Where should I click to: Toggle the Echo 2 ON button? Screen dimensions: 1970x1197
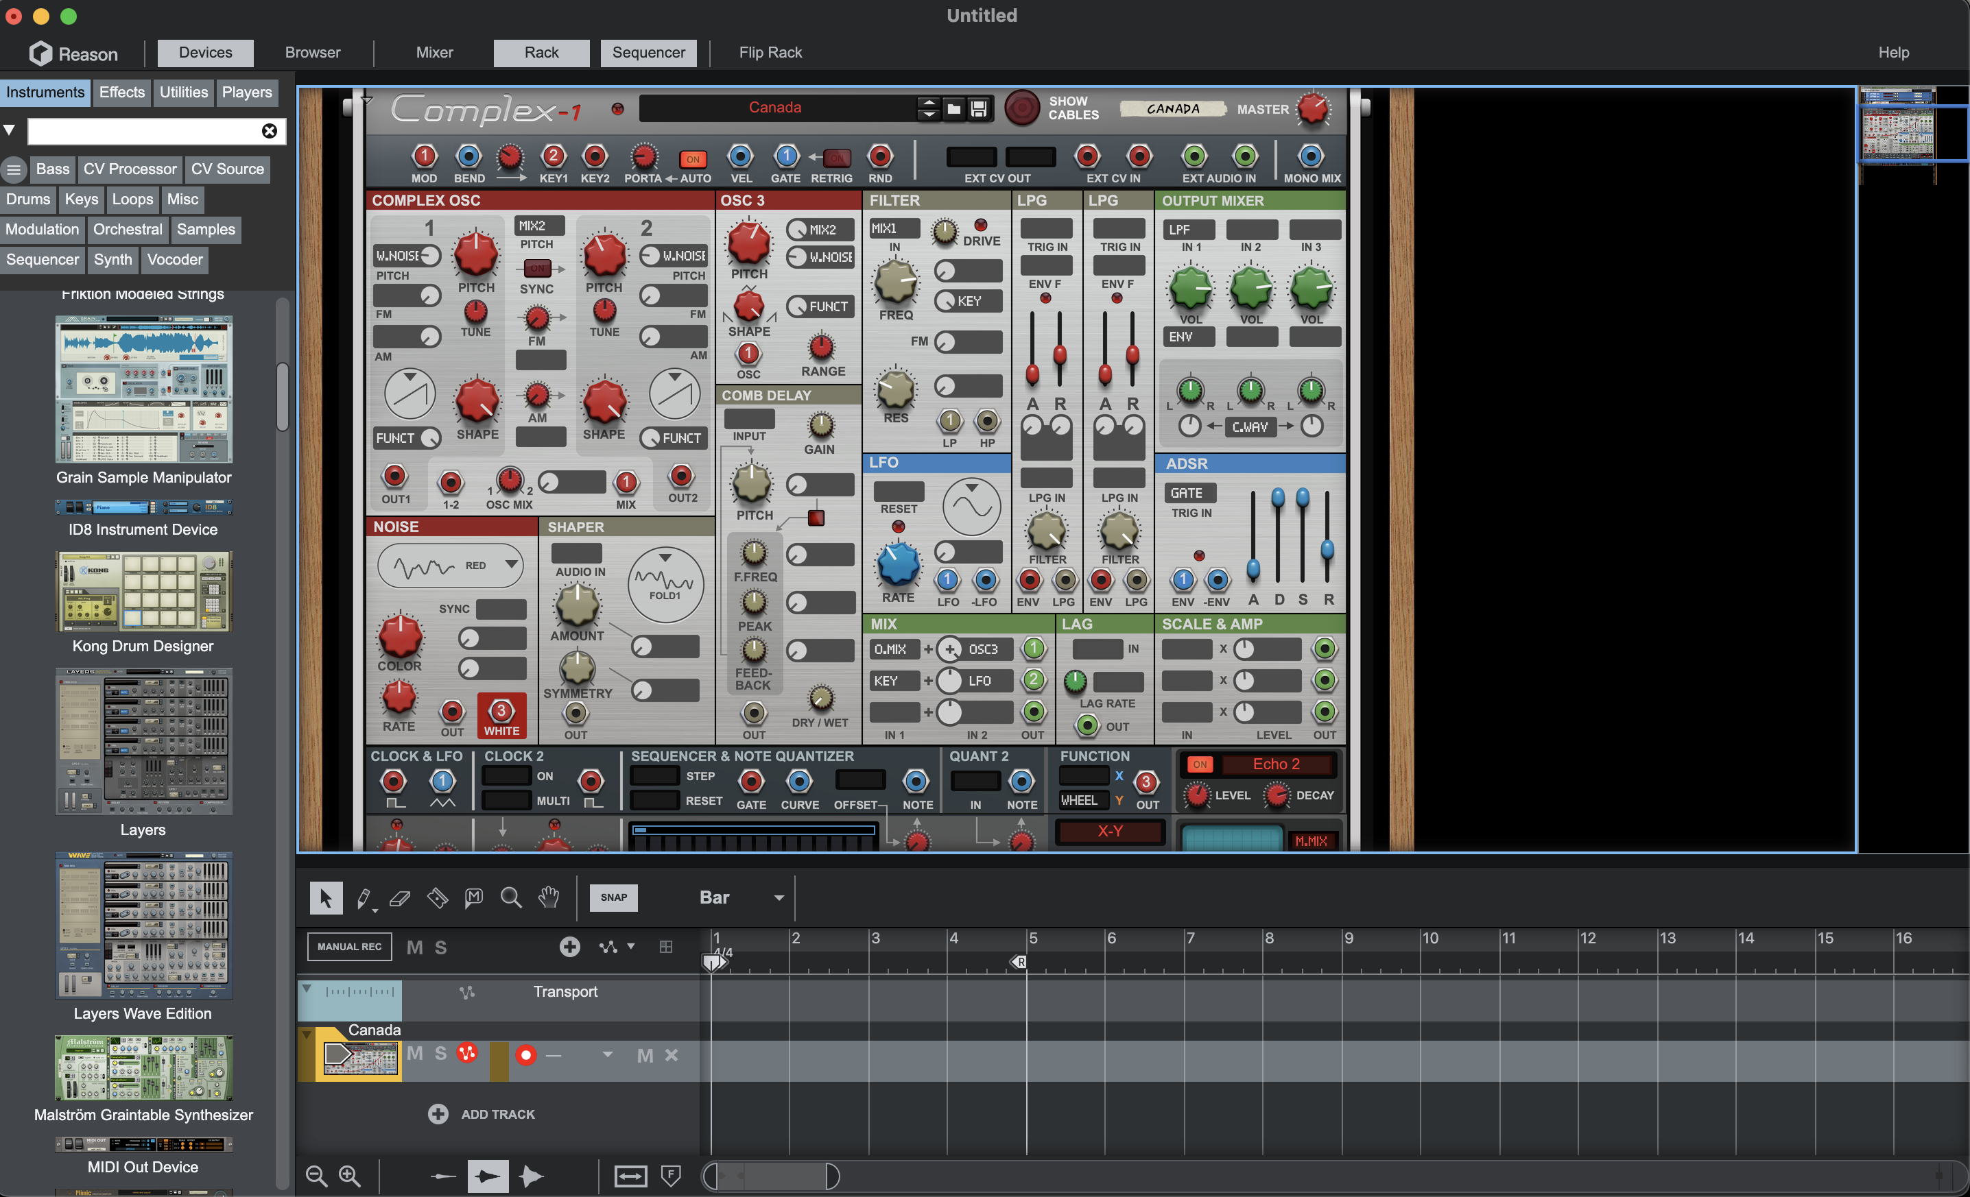click(1199, 764)
